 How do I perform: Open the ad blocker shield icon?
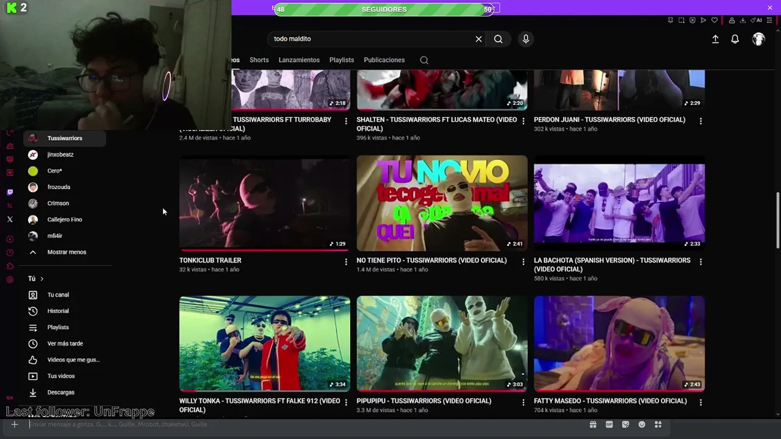[693, 20]
